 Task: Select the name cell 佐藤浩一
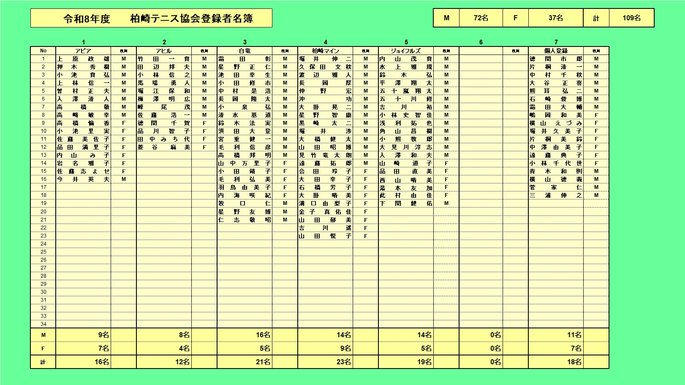coord(164,115)
